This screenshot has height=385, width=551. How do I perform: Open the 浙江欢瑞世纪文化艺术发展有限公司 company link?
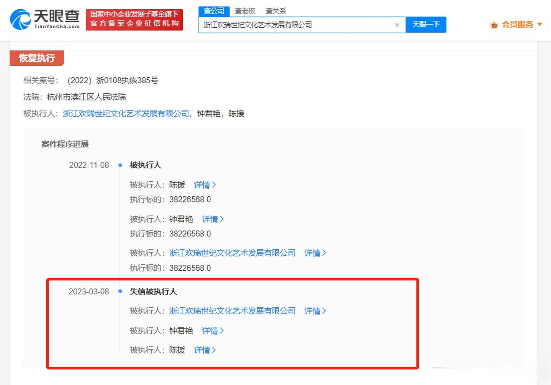click(126, 114)
